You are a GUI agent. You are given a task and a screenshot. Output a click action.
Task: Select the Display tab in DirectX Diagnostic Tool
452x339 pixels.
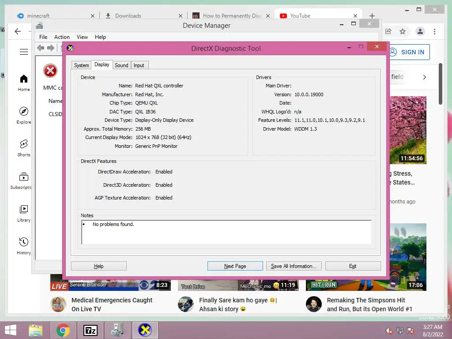pos(102,64)
